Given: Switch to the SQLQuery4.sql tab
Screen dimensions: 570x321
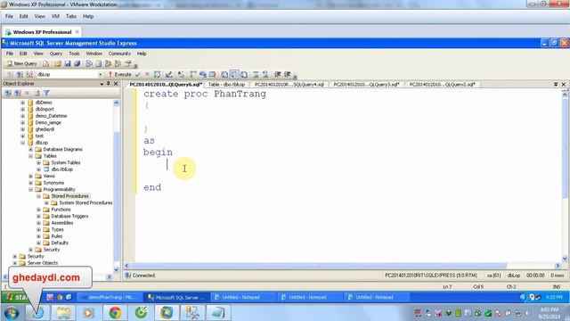Looking at the screenshot, I should [x=289, y=85].
